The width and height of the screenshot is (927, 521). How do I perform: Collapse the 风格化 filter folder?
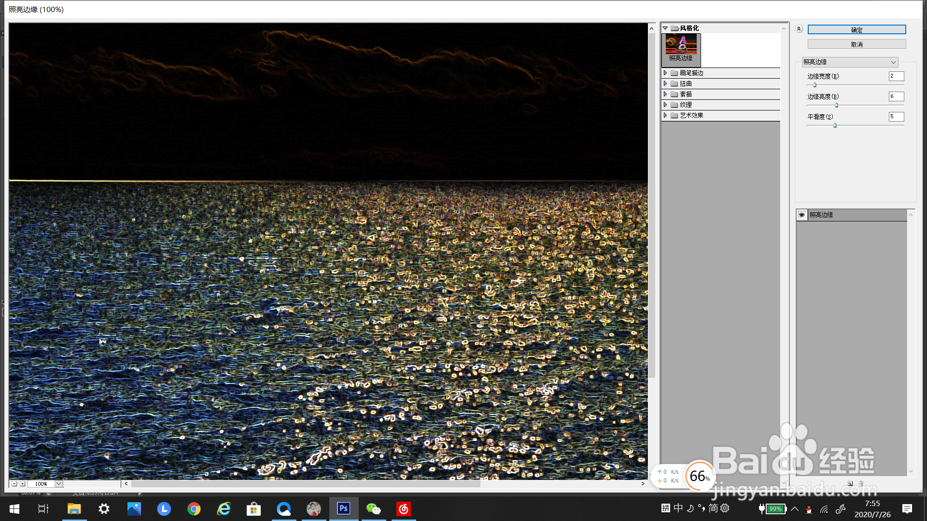point(665,28)
